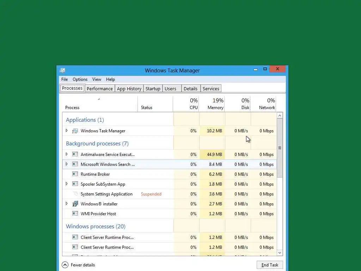
Task: Sort by the Network column header
Action: point(263,104)
